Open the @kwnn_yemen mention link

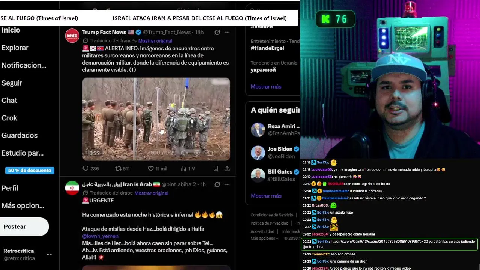100,236
